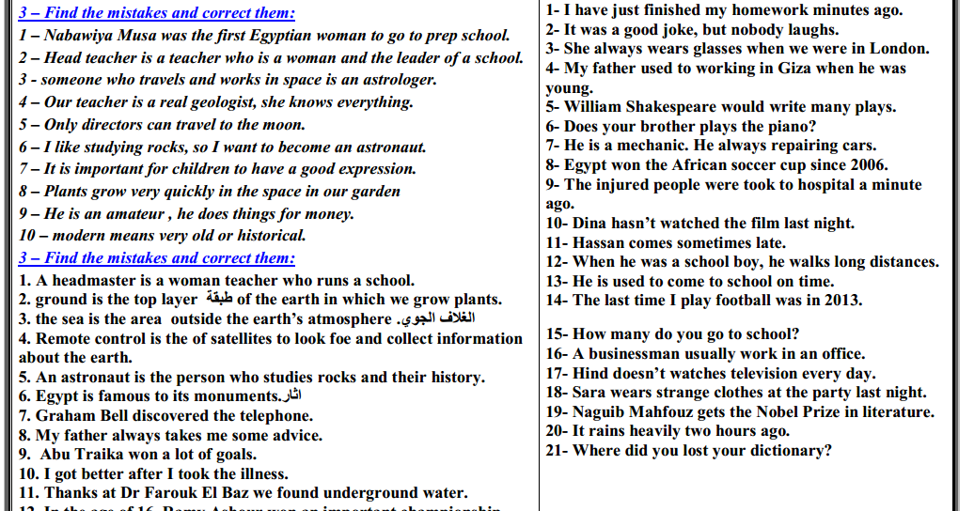Click sentence 'modern means very old or historical'
Image resolution: width=974 pixels, height=511 pixels.
click(162, 236)
